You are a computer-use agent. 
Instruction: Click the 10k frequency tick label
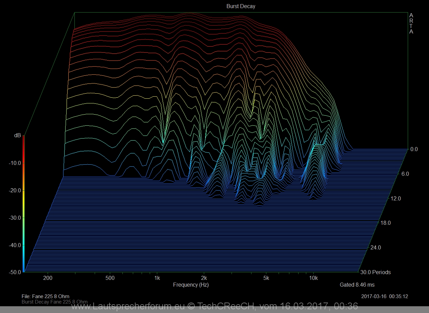point(313,278)
